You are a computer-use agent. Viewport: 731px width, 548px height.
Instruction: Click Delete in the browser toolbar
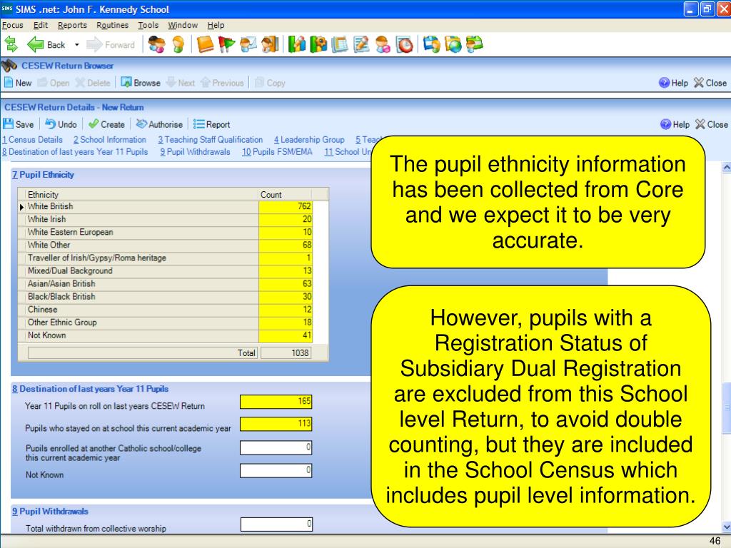tap(93, 83)
